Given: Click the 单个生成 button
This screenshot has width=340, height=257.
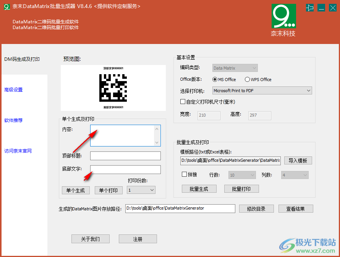Looking at the screenshot, I should click(x=76, y=190).
